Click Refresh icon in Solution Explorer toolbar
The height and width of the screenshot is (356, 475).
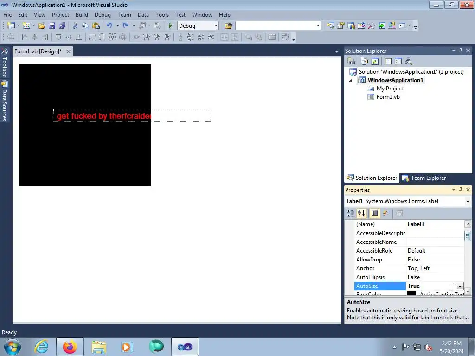[375, 62]
